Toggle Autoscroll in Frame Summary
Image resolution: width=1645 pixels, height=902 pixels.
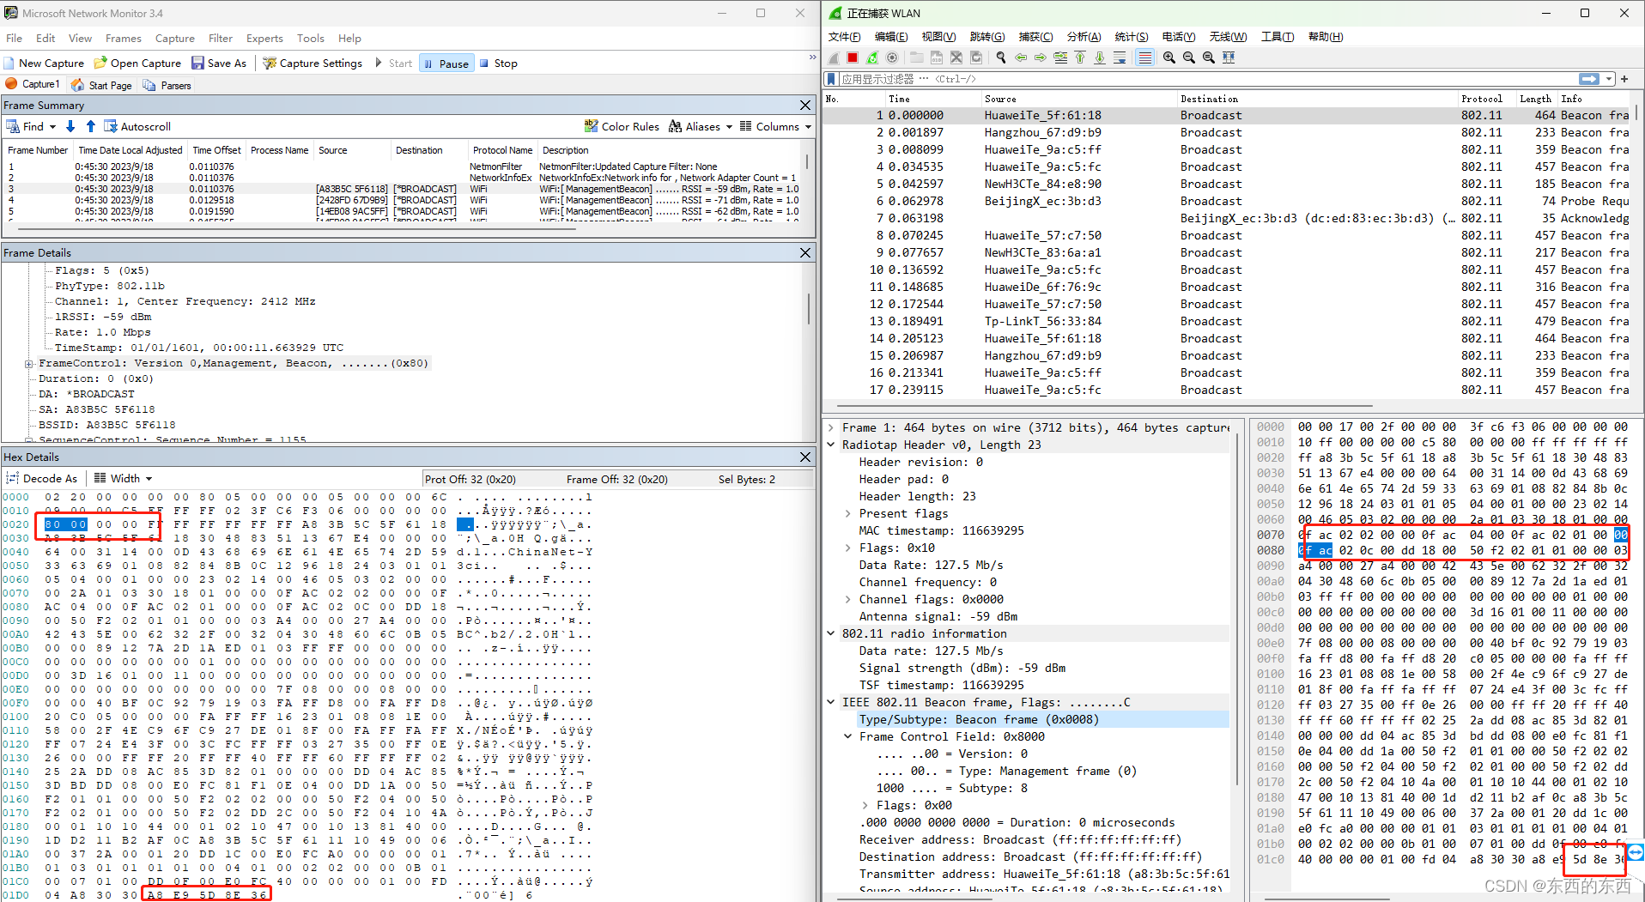point(137,126)
